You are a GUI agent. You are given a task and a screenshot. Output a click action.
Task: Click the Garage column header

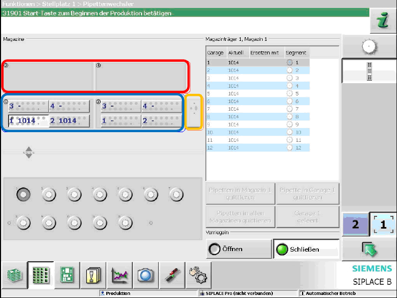[x=216, y=53]
